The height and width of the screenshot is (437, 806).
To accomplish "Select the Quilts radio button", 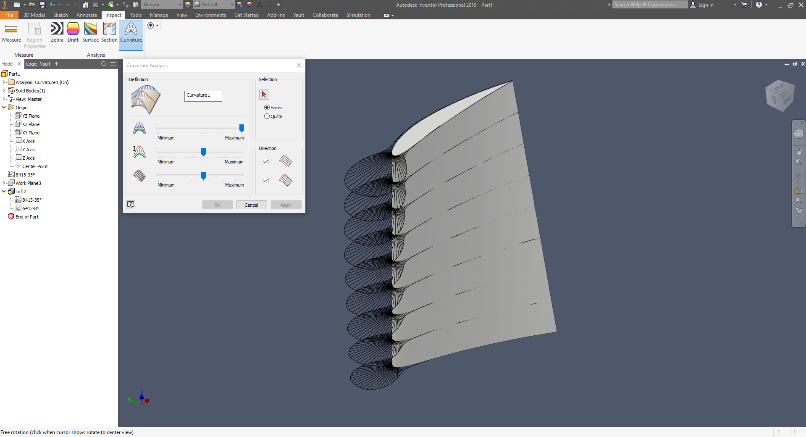I will click(267, 116).
